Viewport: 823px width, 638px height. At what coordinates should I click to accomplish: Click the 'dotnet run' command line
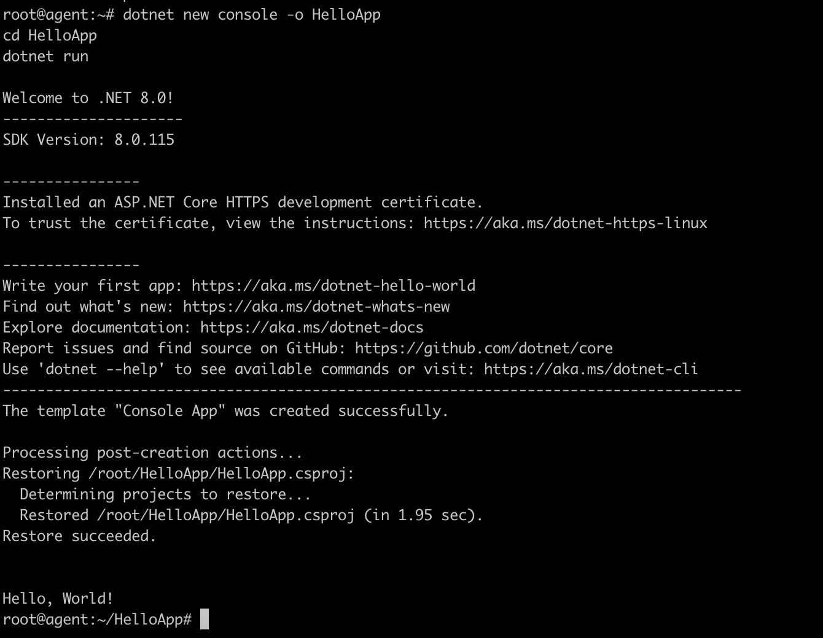tap(45, 56)
